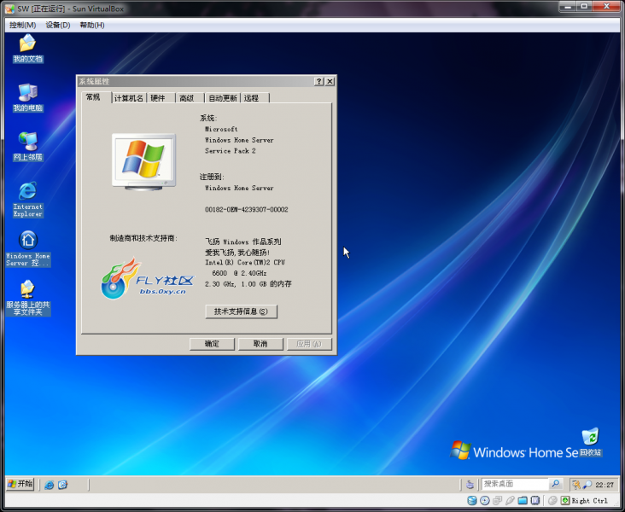This screenshot has width=625, height=512.
Task: Click the 1.00 GB 的内存 text line
Action: pos(266,284)
